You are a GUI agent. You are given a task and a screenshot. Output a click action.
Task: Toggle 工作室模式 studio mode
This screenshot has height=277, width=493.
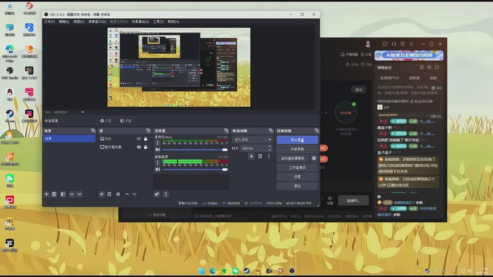pyautogui.click(x=297, y=167)
